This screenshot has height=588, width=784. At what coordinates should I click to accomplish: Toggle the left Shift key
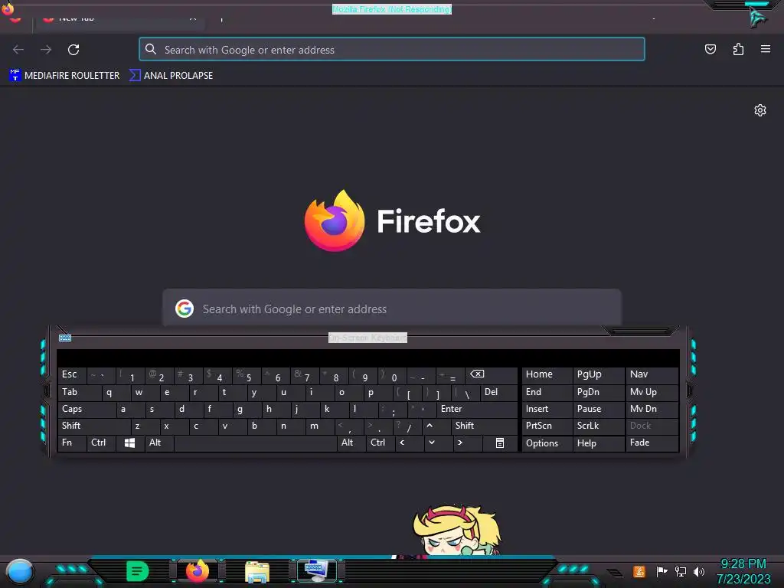point(93,426)
